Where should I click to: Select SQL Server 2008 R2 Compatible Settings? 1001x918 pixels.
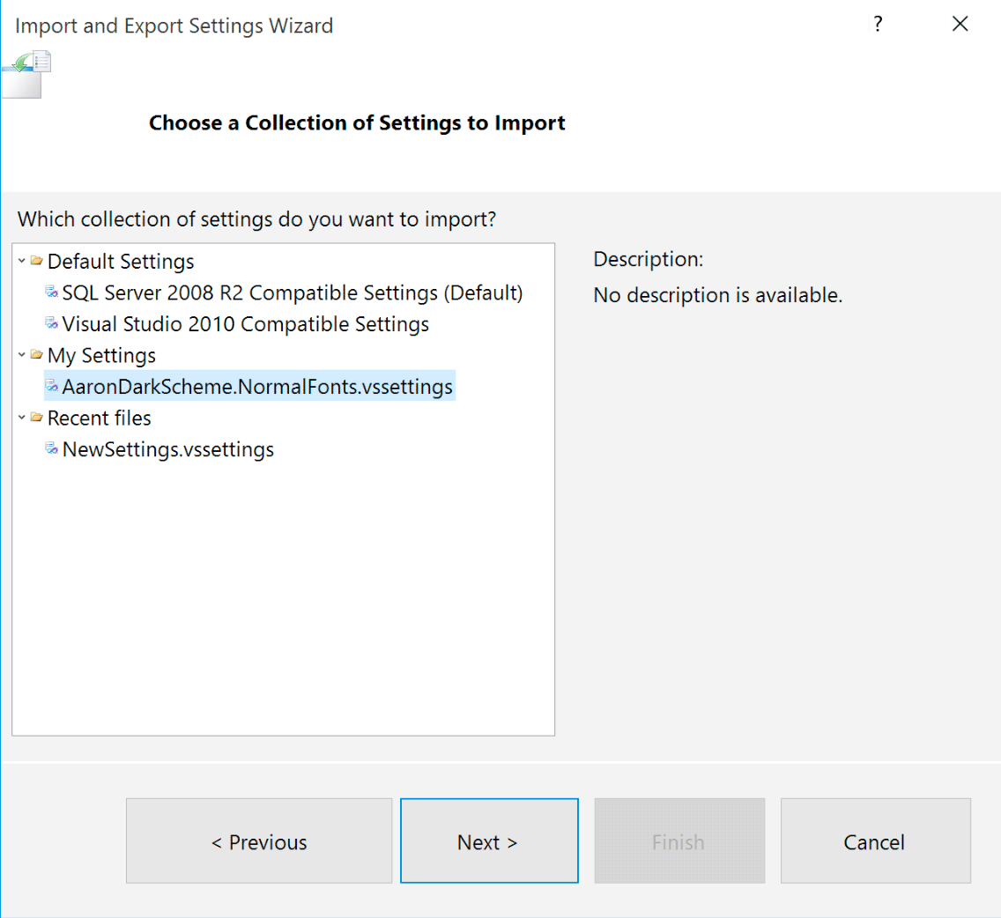[x=293, y=292]
